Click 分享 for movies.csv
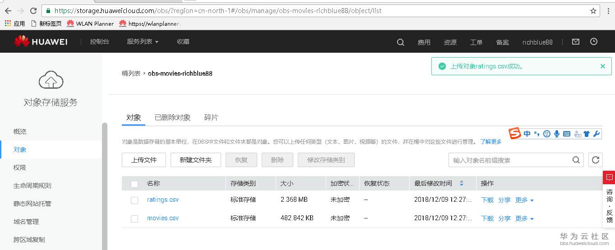Image resolution: width=615 pixels, height=250 pixels. (504, 218)
